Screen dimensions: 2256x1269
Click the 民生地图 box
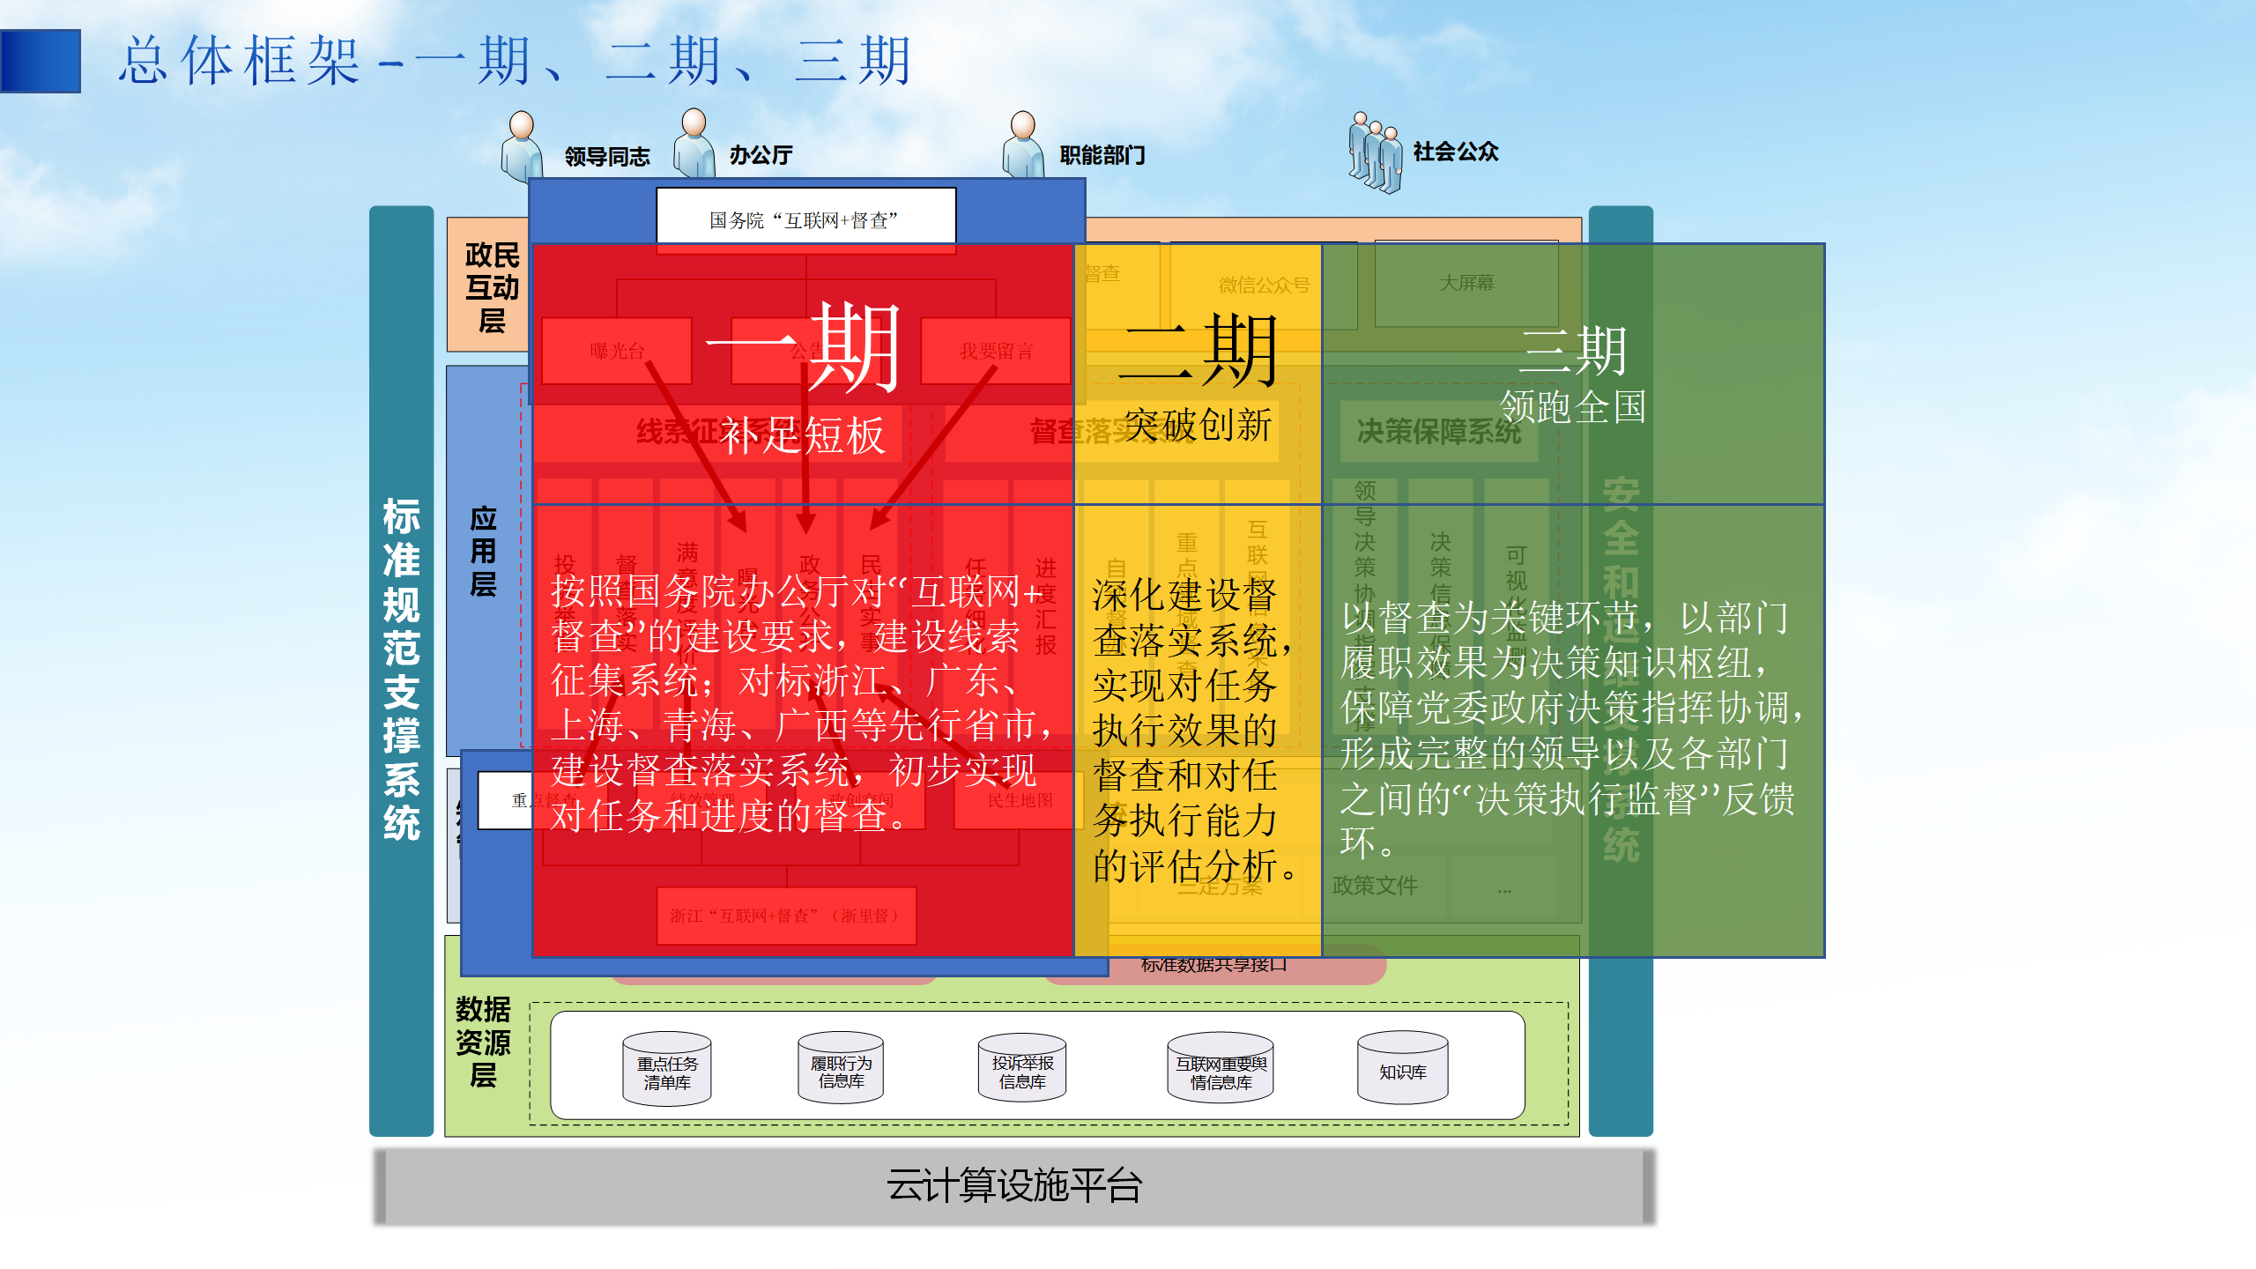click(1020, 800)
